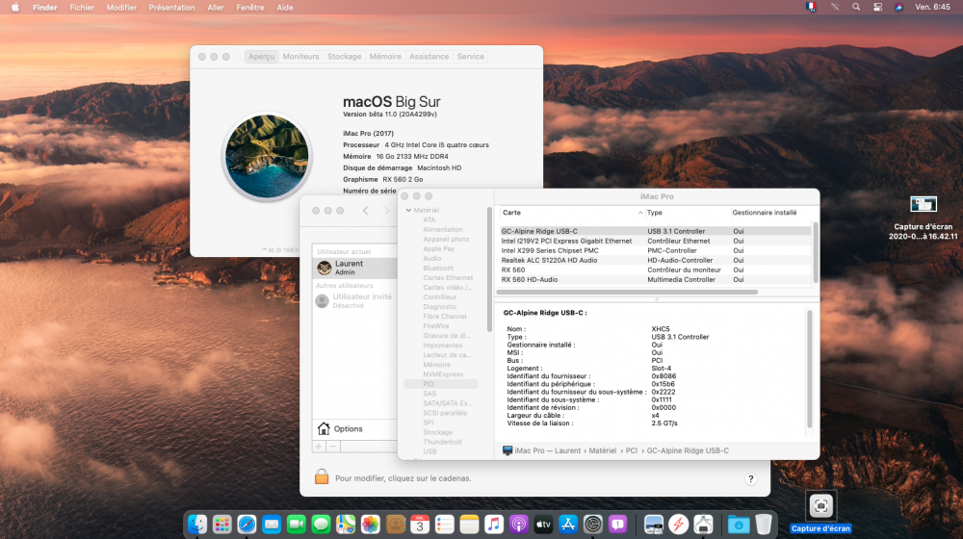The height and width of the screenshot is (539, 963).
Task: Open the Downloads folder in Dock
Action: point(739,525)
